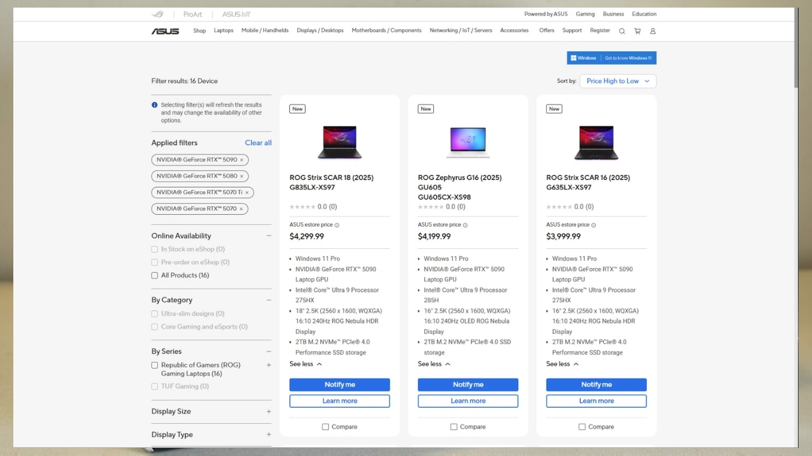Expand the Display Size filter

(x=268, y=412)
